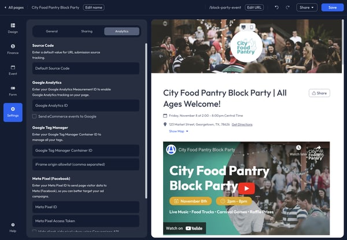347x240 pixels.
Task: Click the calendar icon beside event date
Action: (165, 116)
